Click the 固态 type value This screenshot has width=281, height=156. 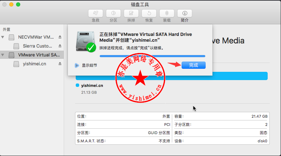pyautogui.click(x=264, y=133)
